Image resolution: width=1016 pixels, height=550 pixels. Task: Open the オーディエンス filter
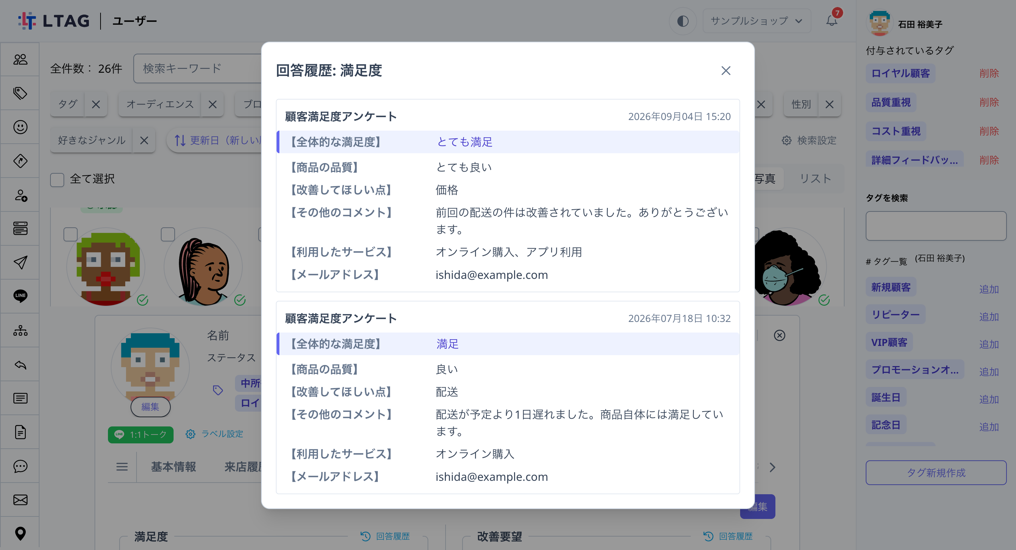point(160,104)
